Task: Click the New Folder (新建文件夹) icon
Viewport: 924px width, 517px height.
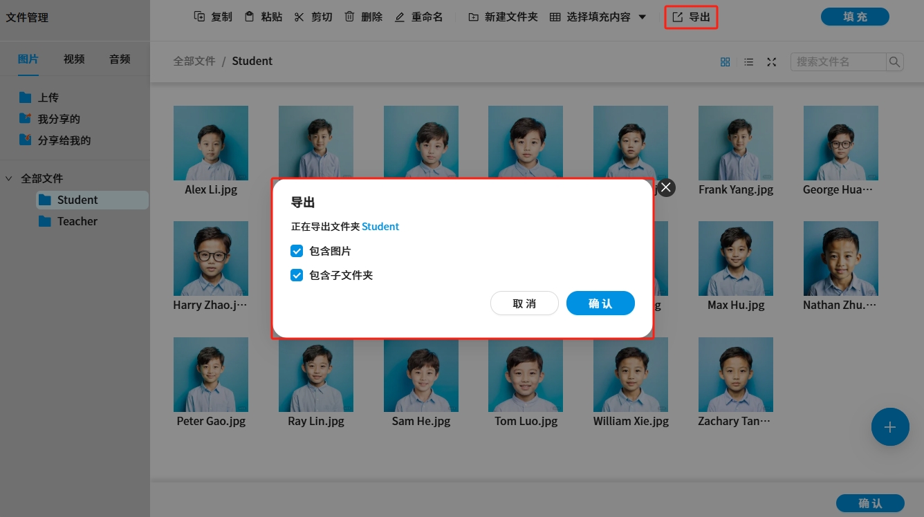Action: pyautogui.click(x=473, y=17)
